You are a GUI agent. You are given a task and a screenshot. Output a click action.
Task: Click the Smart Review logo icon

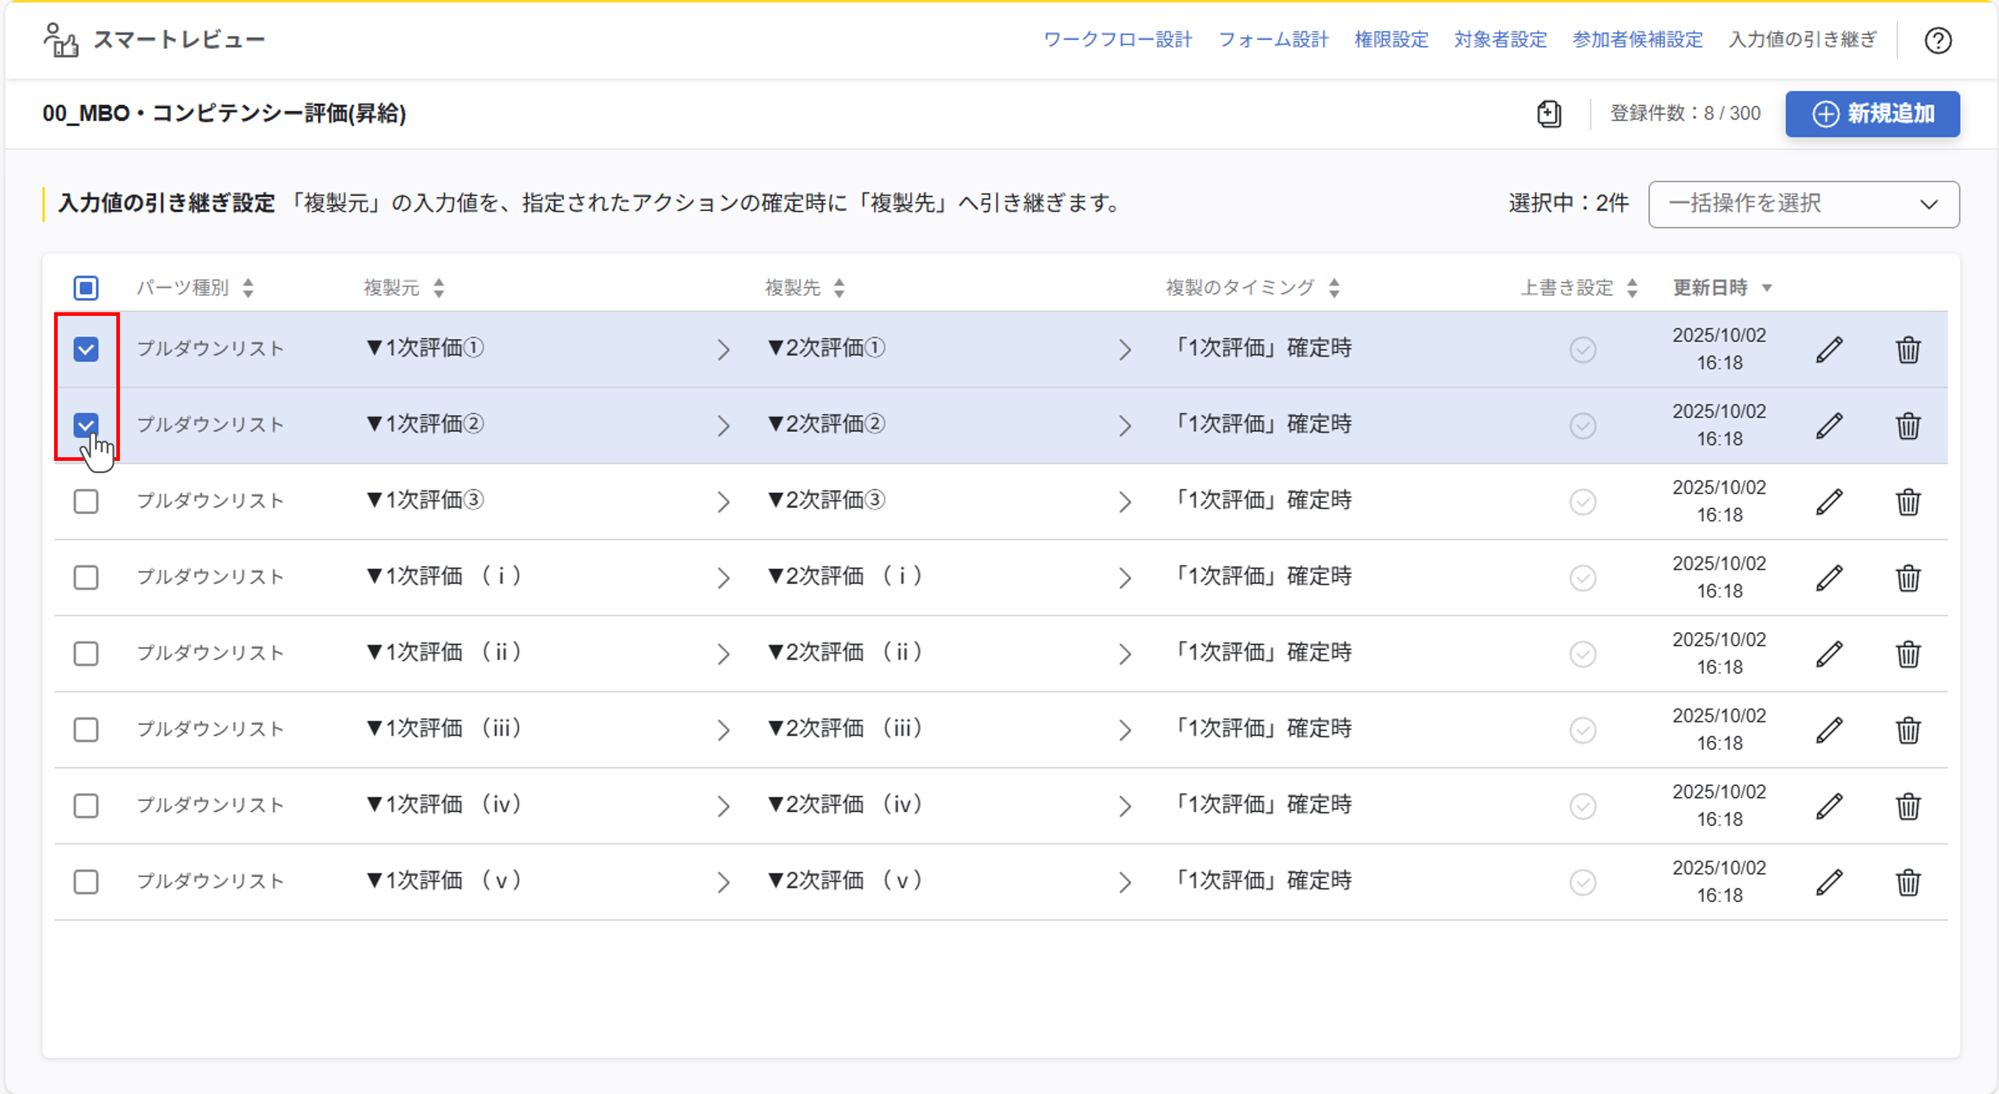coord(60,40)
